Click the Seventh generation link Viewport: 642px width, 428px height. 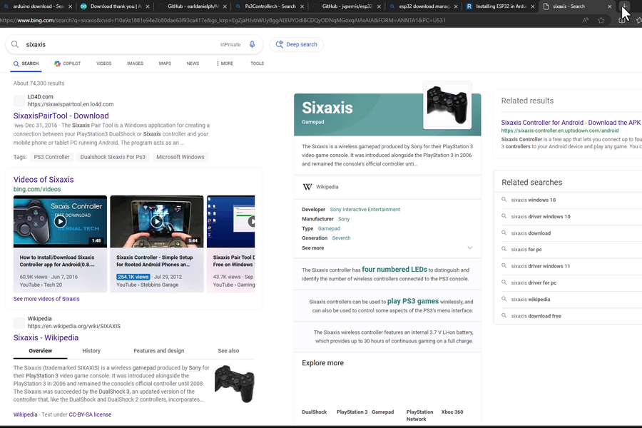pyautogui.click(x=341, y=238)
